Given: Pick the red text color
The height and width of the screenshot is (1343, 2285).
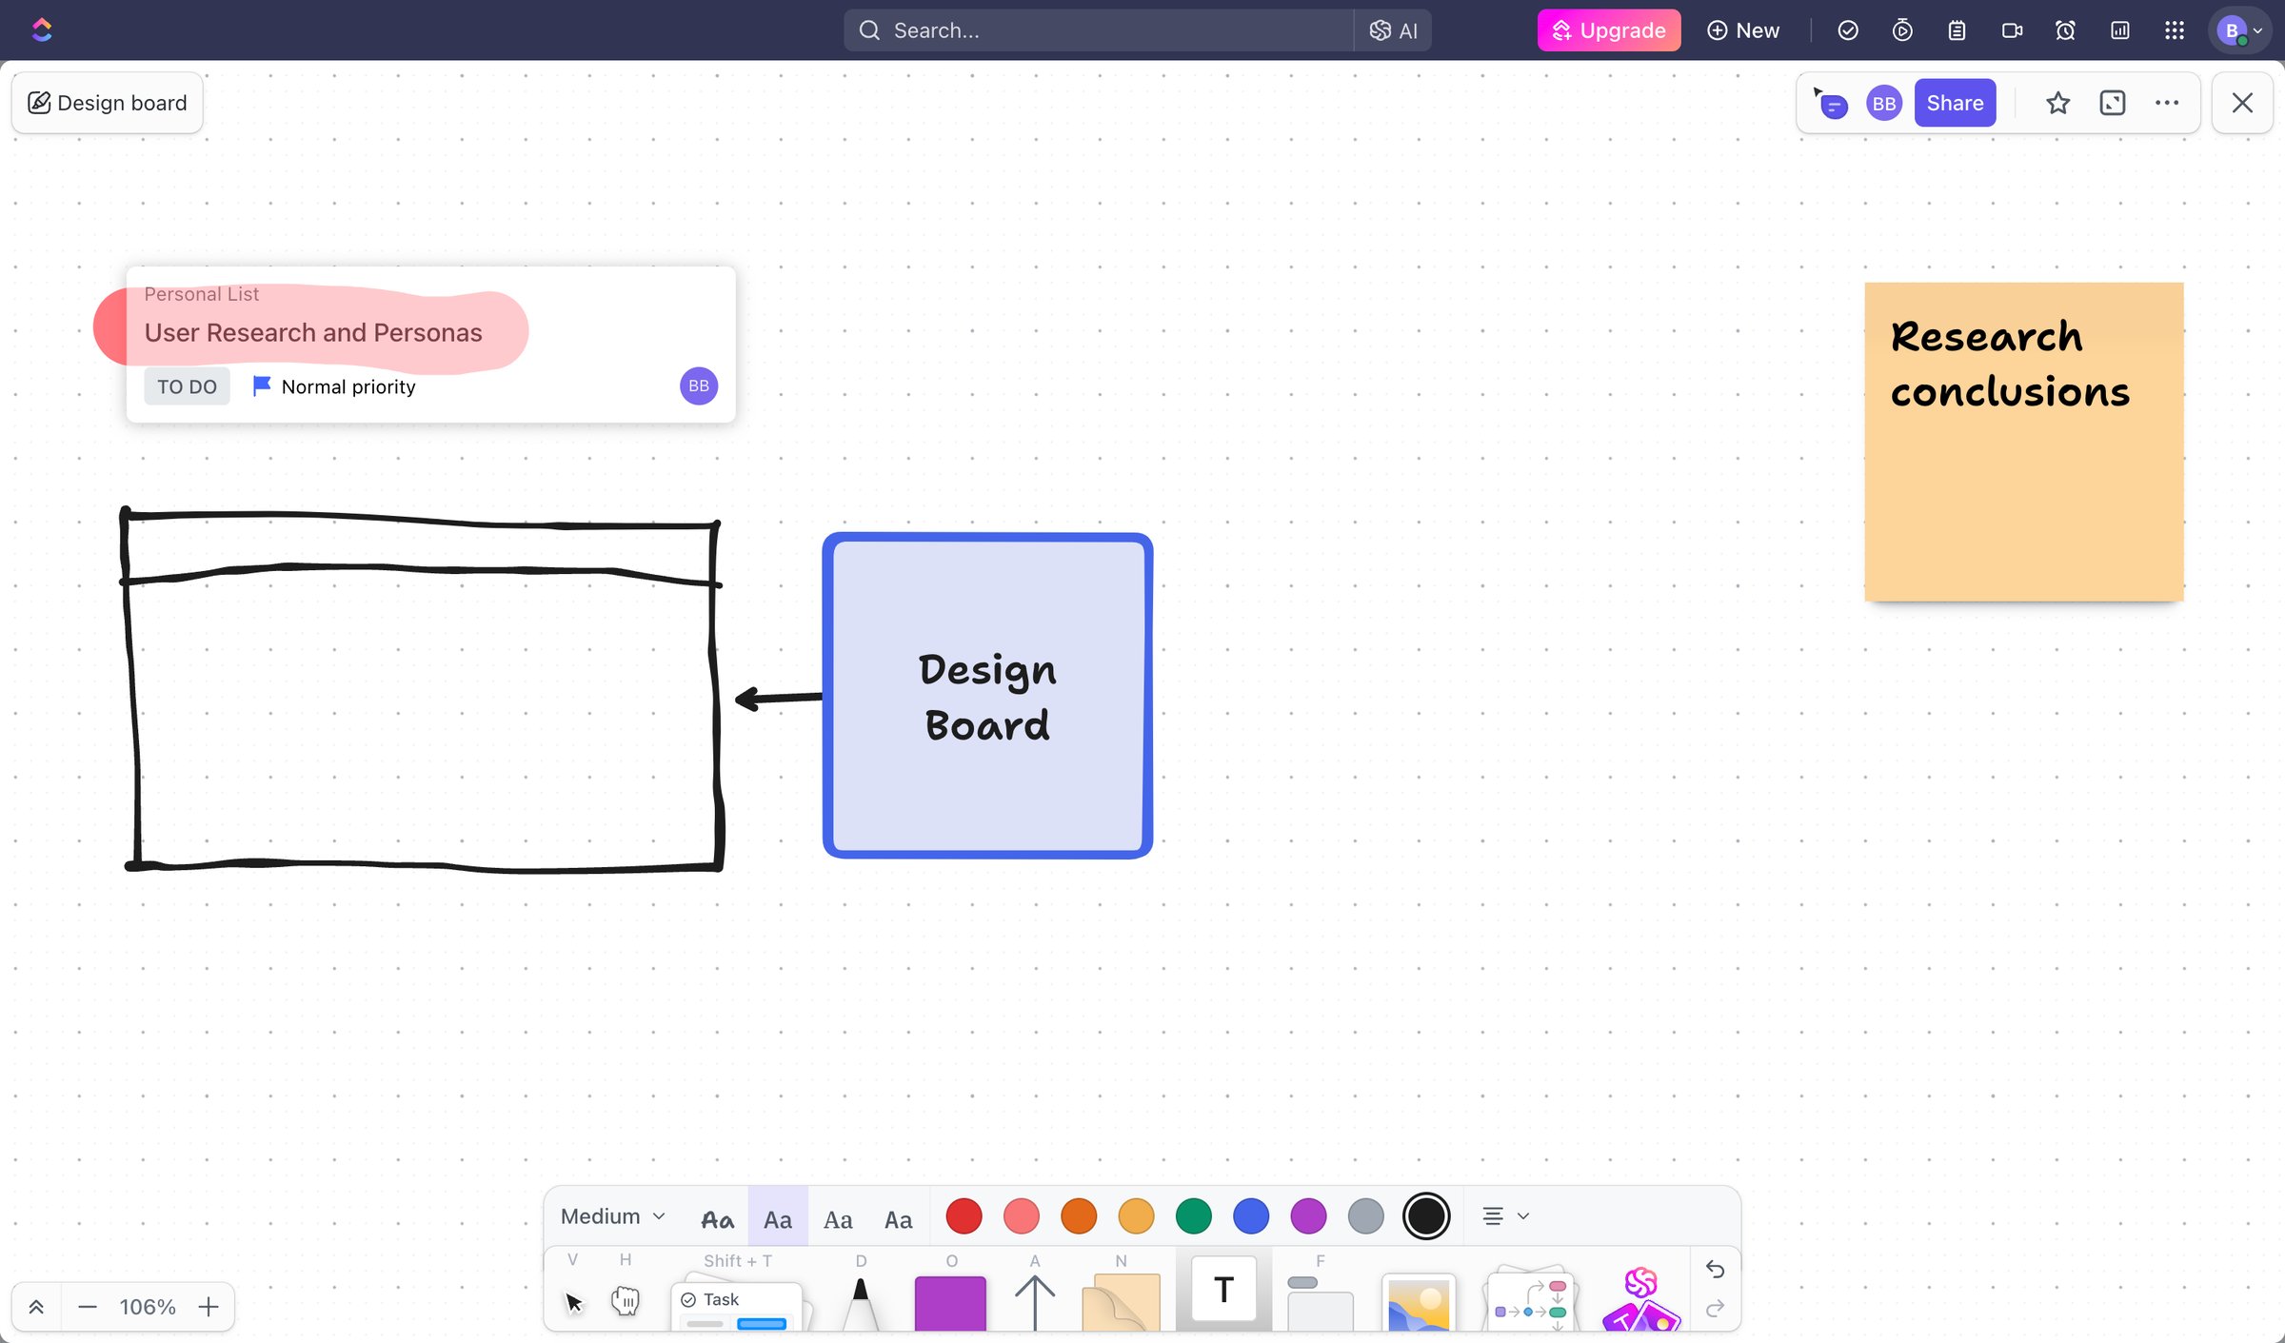Looking at the screenshot, I should pyautogui.click(x=964, y=1216).
